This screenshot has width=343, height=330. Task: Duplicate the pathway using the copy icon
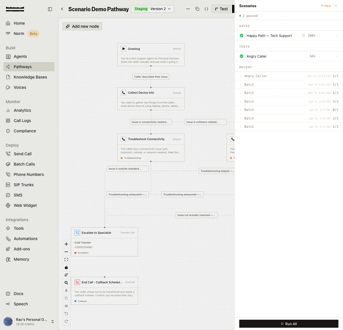(197, 9)
